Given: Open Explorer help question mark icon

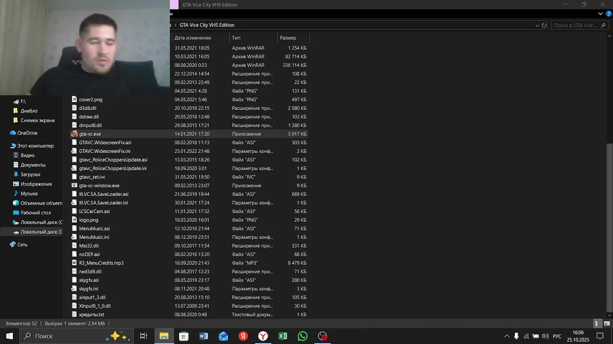Looking at the screenshot, I should [x=609, y=14].
